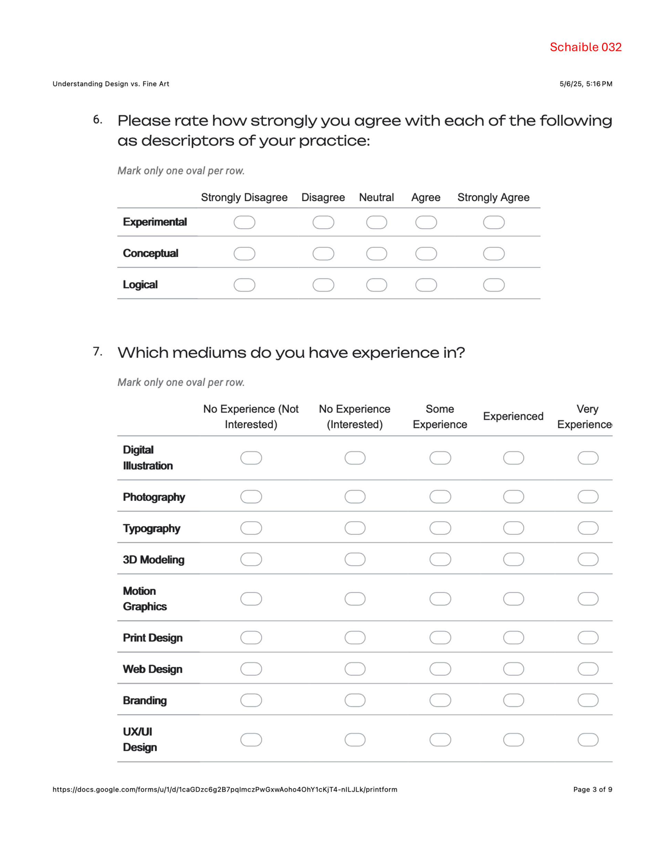Viewport: 661px width, 856px height.
Task: Select No Experience (Interested) for UX/UI Design
Action: [355, 740]
